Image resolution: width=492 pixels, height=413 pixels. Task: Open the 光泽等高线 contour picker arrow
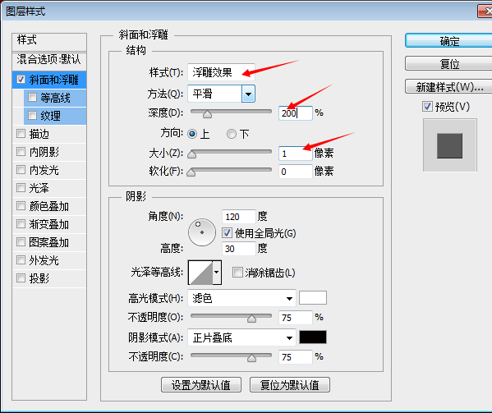pyautogui.click(x=217, y=273)
